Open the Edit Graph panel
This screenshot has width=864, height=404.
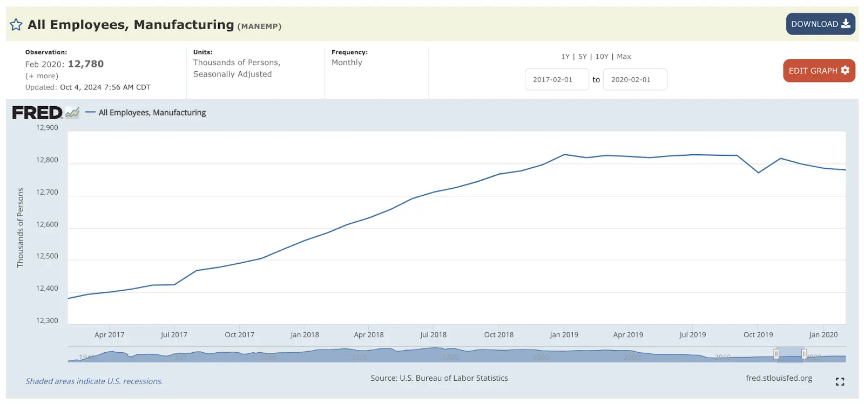click(x=819, y=71)
